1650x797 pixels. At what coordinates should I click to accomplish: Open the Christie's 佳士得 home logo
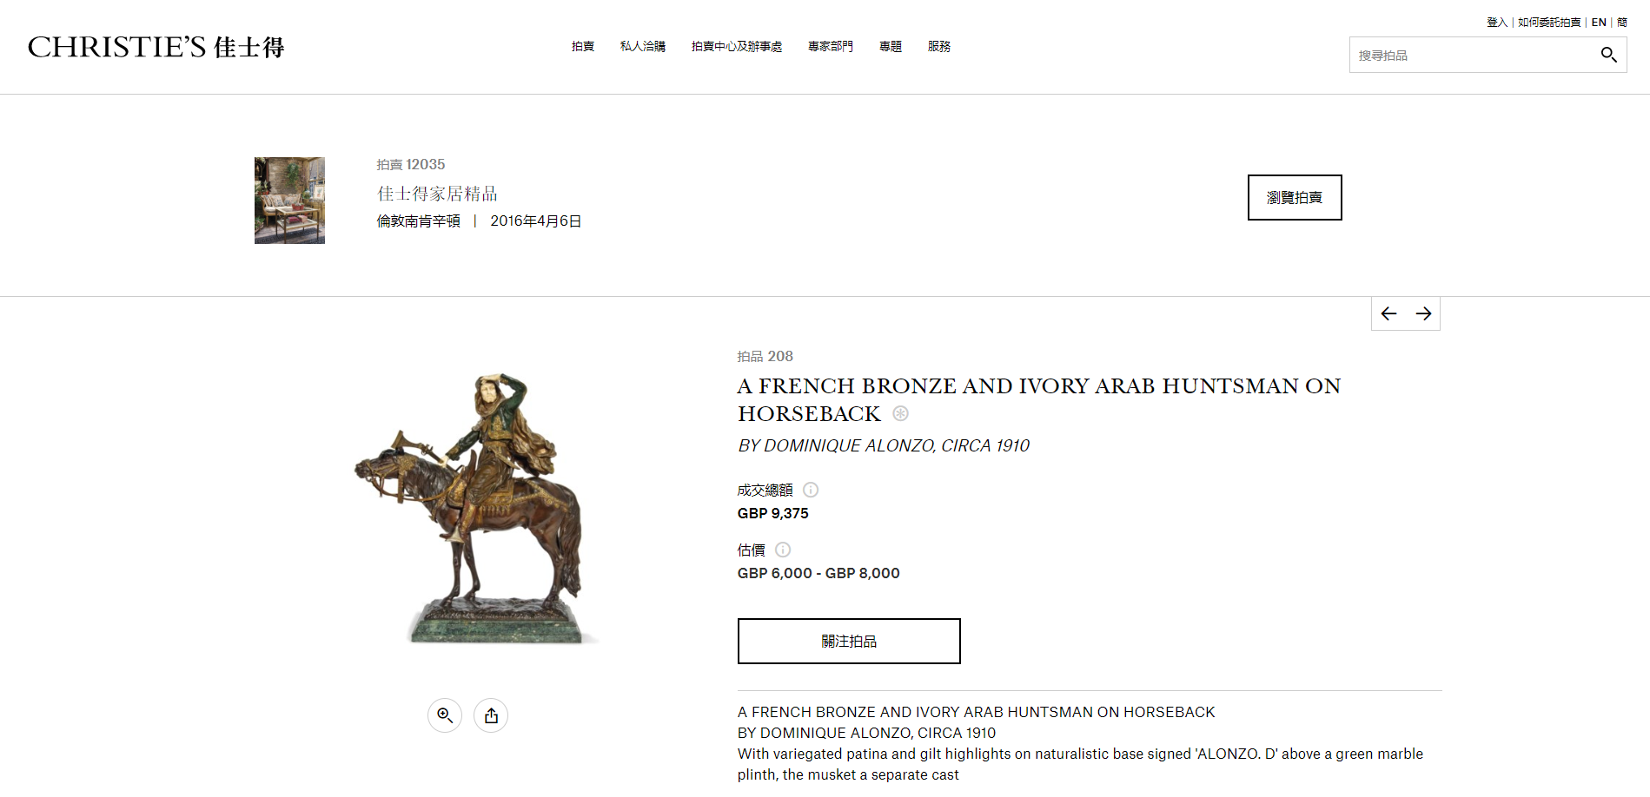tap(156, 47)
